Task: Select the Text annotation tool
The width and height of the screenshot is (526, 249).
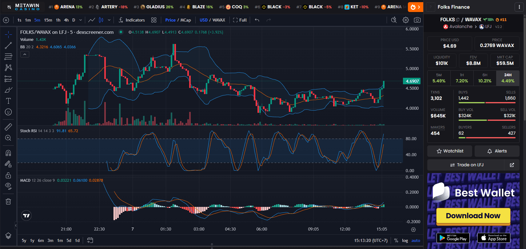Action: pos(8,101)
